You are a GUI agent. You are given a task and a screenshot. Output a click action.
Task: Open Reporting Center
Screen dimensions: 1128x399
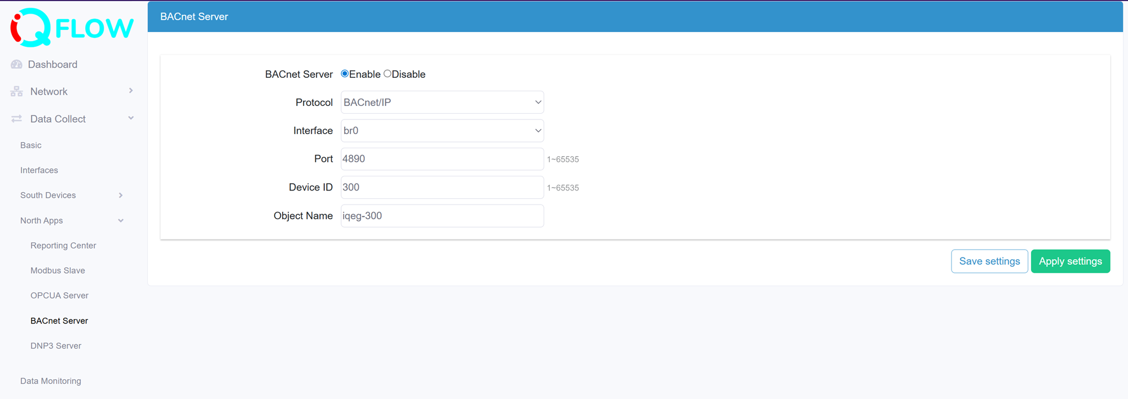[63, 245]
